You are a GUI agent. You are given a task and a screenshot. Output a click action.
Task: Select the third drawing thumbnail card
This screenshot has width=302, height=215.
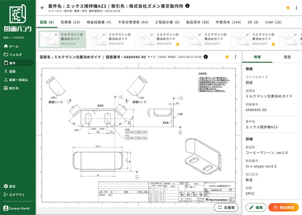click(x=158, y=39)
